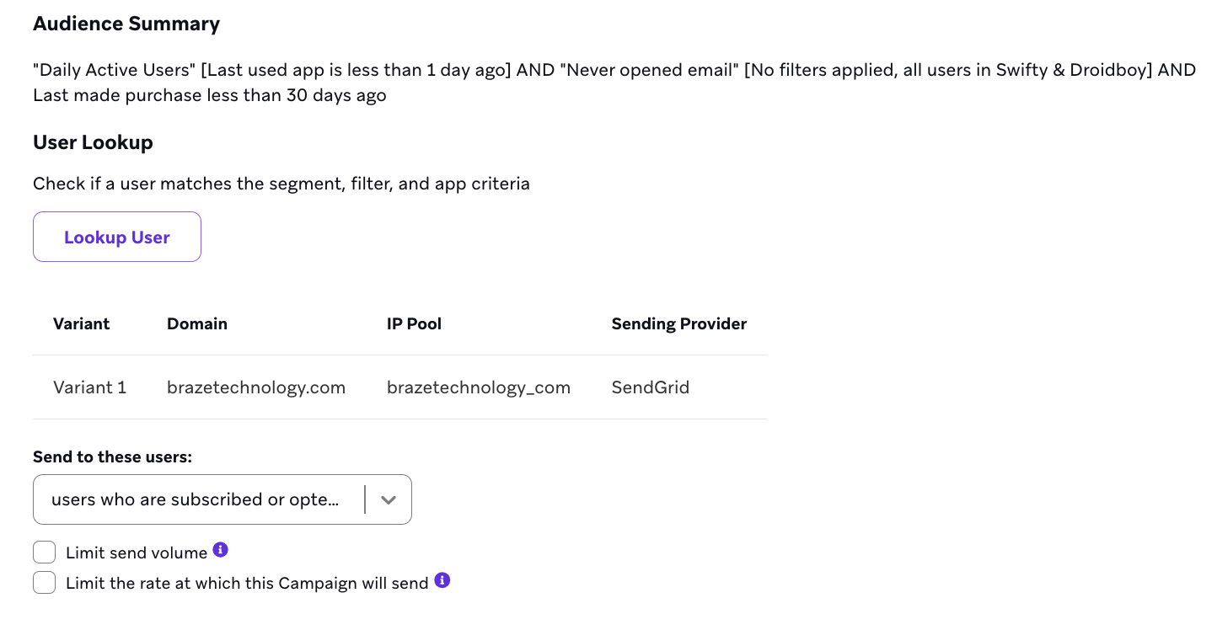Click the Audience Summary heading
Screen dimensions: 1217x630
click(x=126, y=24)
